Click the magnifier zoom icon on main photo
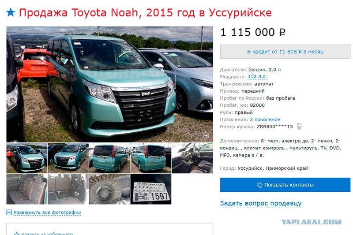The image size is (353, 235). click(206, 136)
